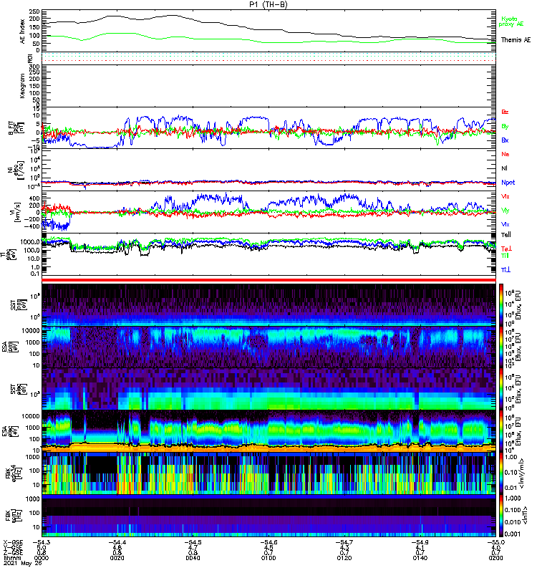
Task: Click the green Ti parallel legend label
Action: coord(505,256)
